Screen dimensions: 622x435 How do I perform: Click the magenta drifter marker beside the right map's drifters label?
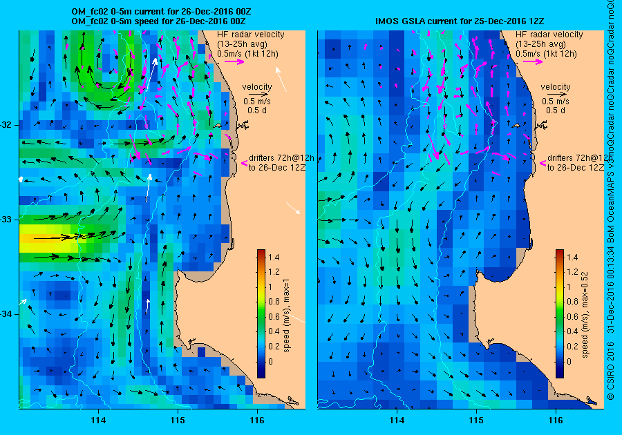[x=543, y=163]
